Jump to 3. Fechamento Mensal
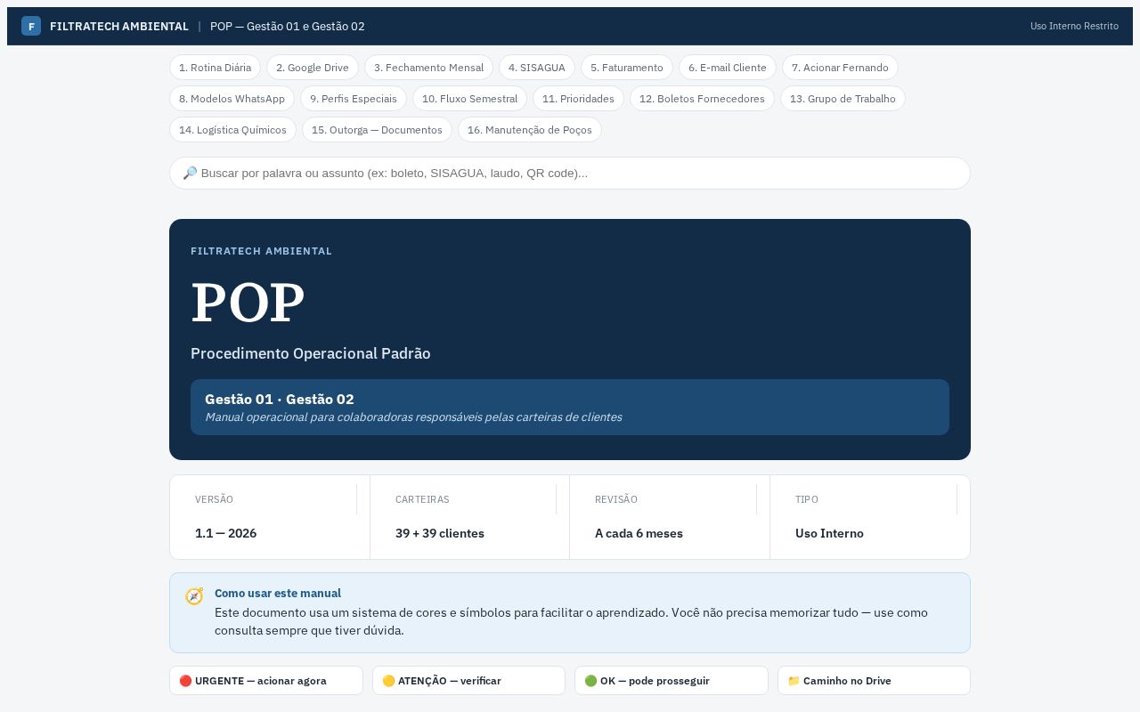1140x712 pixels. pyautogui.click(x=428, y=68)
